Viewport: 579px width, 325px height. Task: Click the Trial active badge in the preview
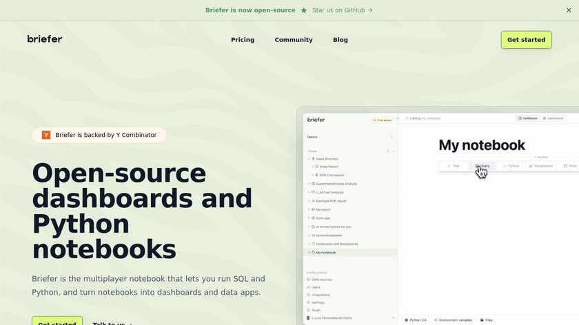(382, 120)
